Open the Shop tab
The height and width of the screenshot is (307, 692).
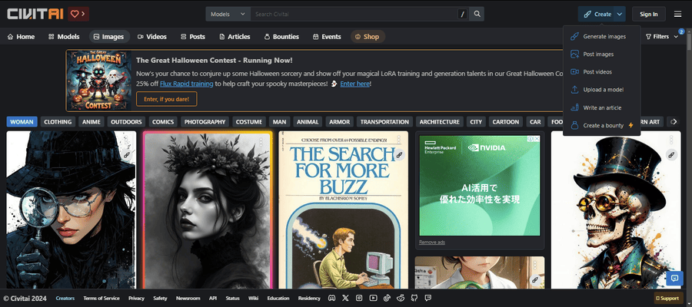click(x=368, y=37)
